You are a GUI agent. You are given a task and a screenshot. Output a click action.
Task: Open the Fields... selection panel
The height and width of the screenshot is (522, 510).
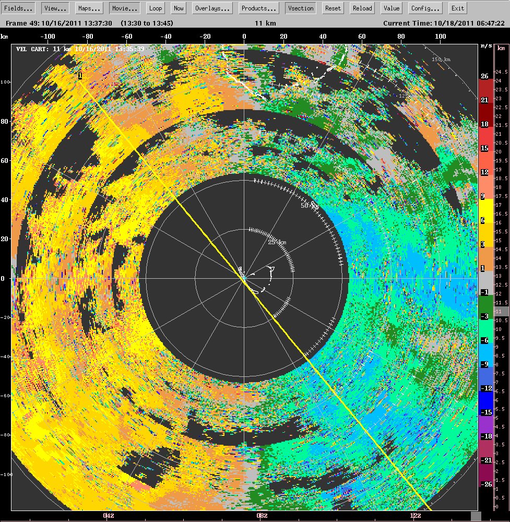pos(18,8)
